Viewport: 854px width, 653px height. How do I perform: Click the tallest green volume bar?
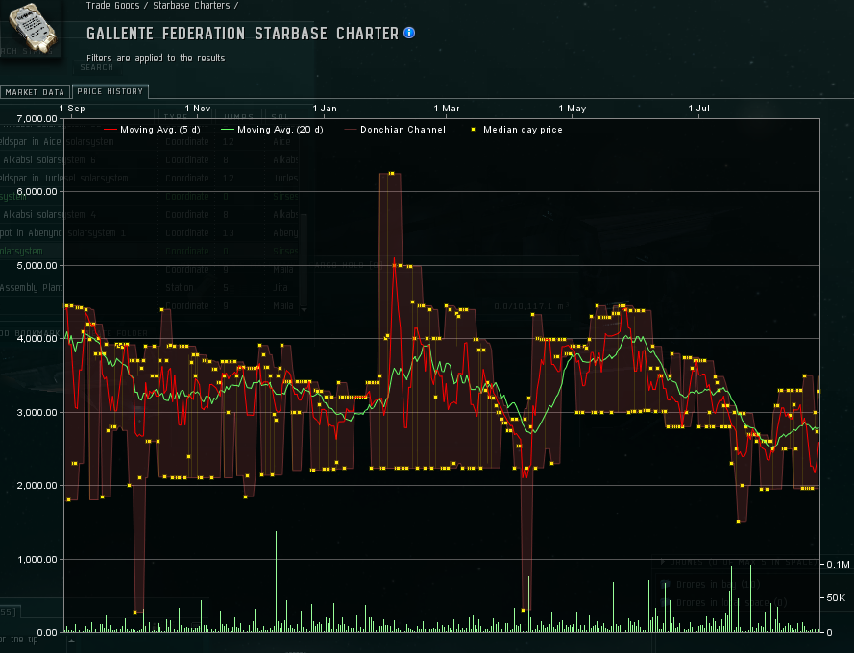pyautogui.click(x=276, y=581)
